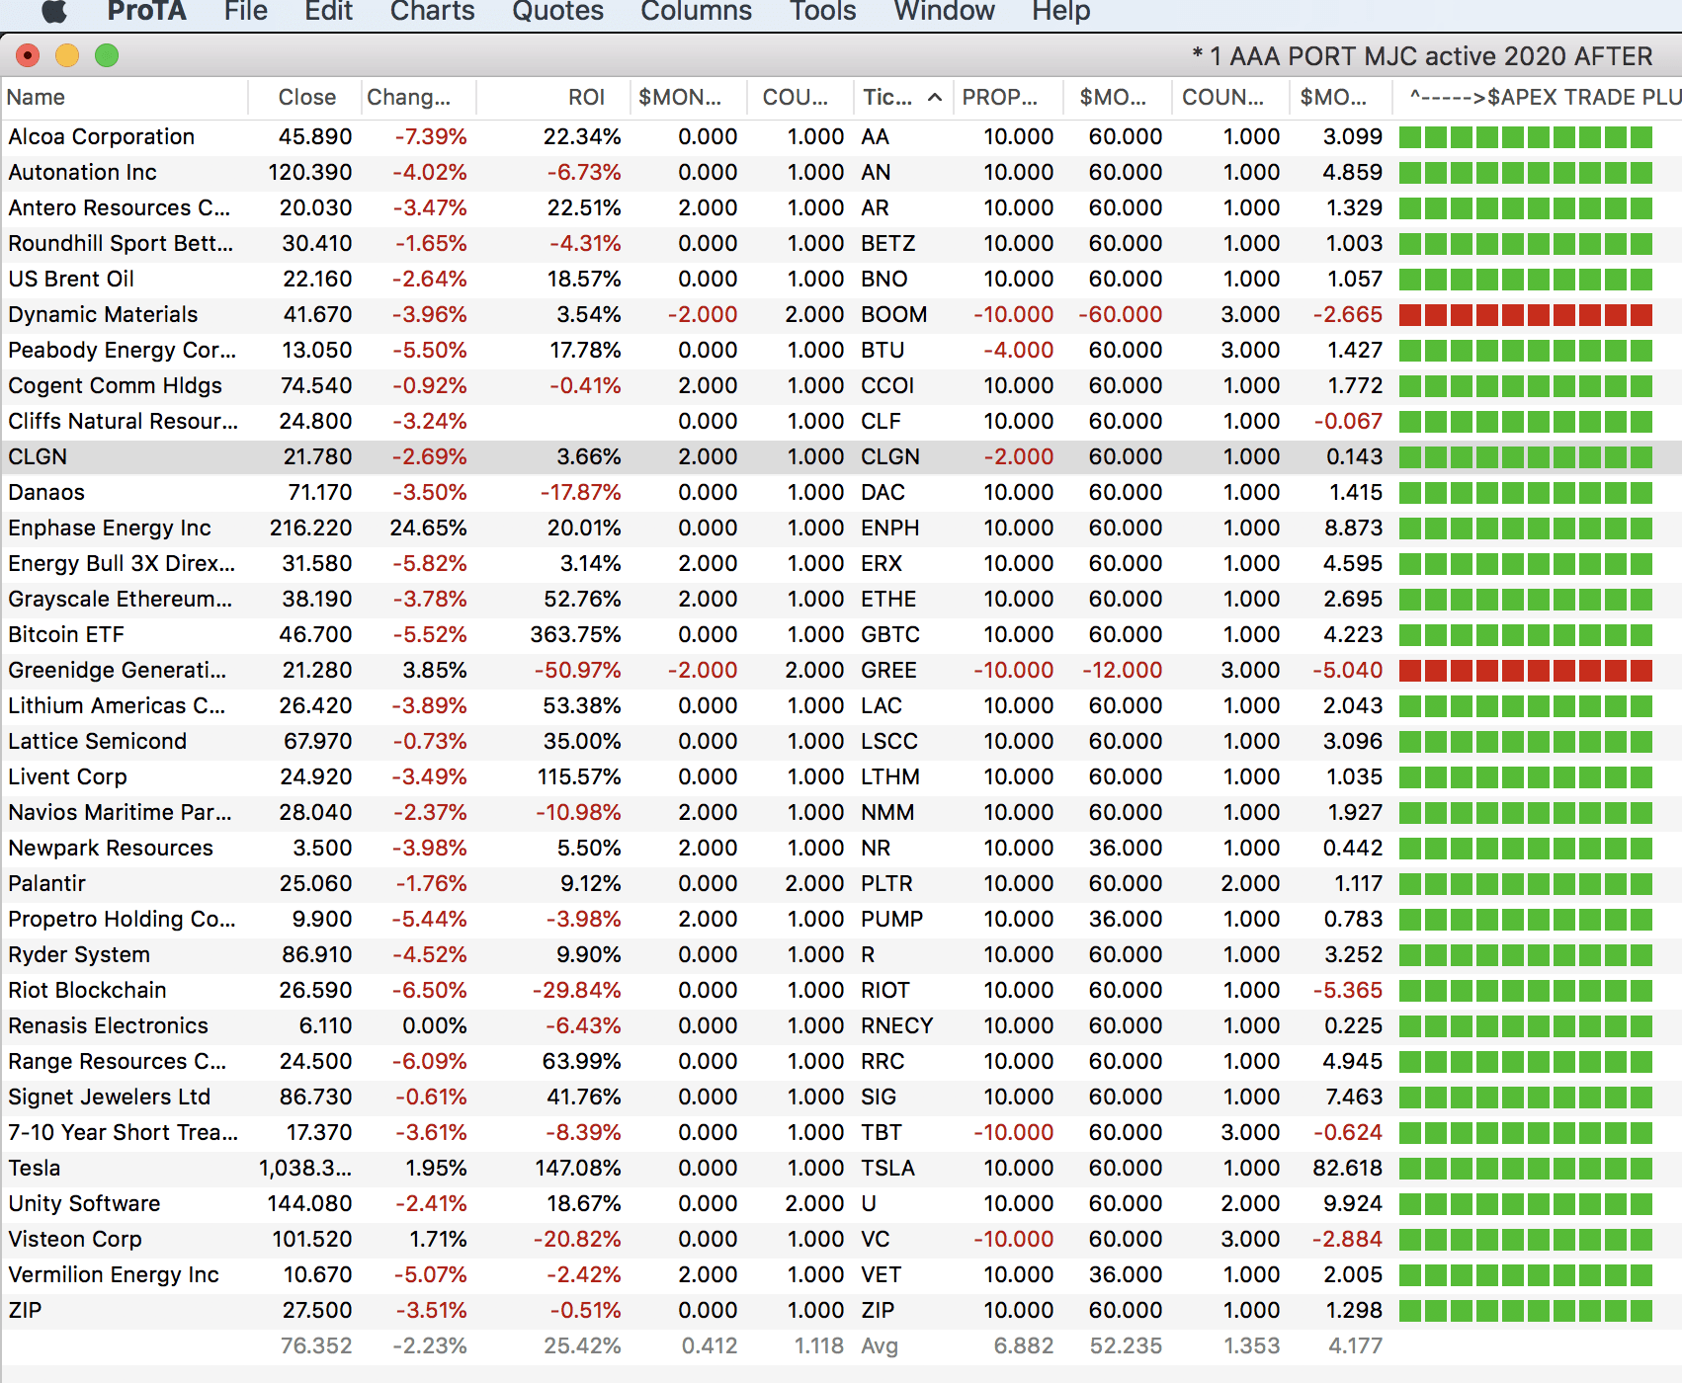Viewport: 1682px width, 1383px height.
Task: Click the PROP... column header
Action: (x=1008, y=97)
